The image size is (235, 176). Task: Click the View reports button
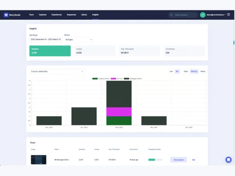pos(179,160)
